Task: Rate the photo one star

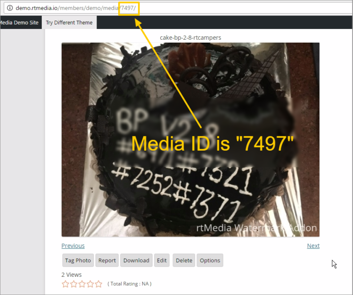Action: pyautogui.click(x=66, y=284)
